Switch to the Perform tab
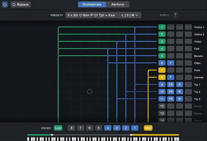Image resolution: width=207 pixels, height=141 pixels. [118, 4]
